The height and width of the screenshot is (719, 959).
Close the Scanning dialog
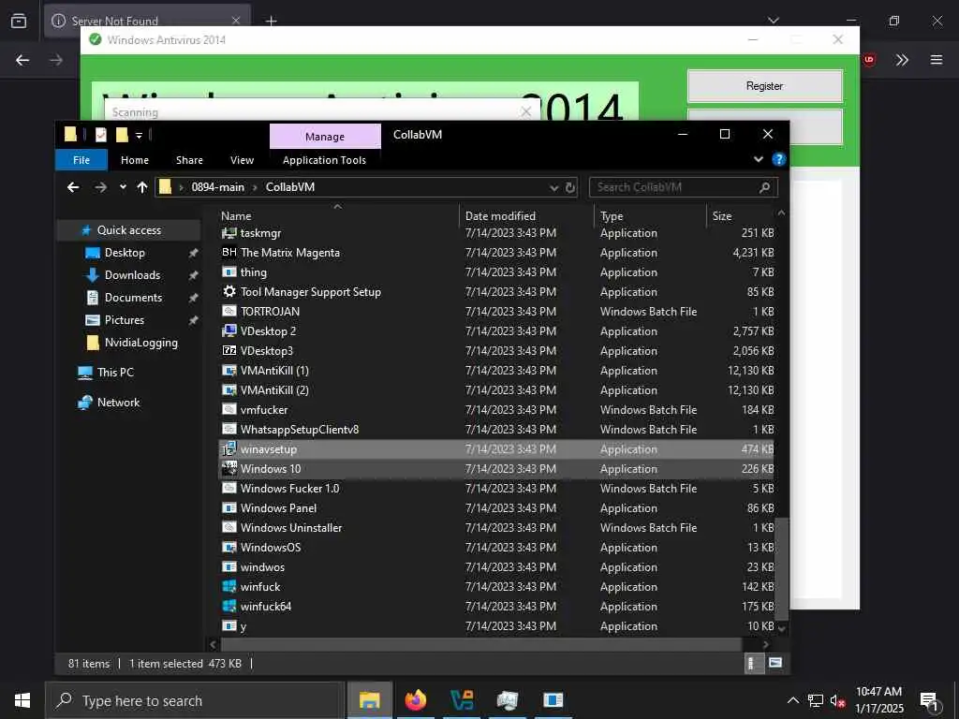click(526, 111)
